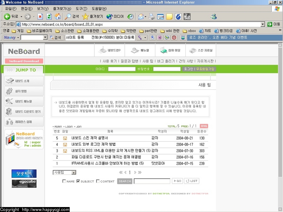Screen dimensions: 283x212
Task: Open the 야후! 사전 link
Action: [x=246, y=31]
